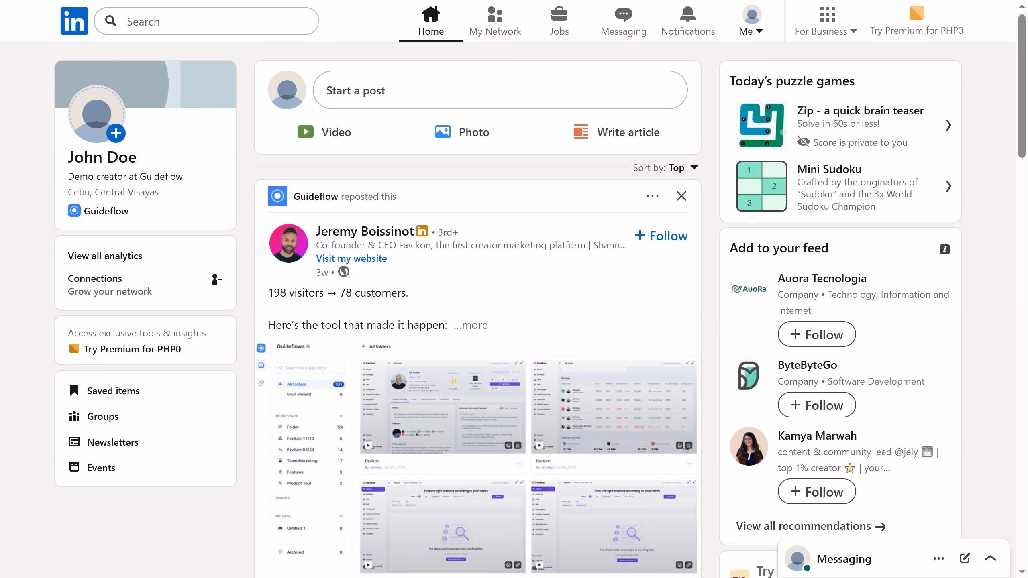Go to the My Network tab label
1028x578 pixels.
[495, 31]
